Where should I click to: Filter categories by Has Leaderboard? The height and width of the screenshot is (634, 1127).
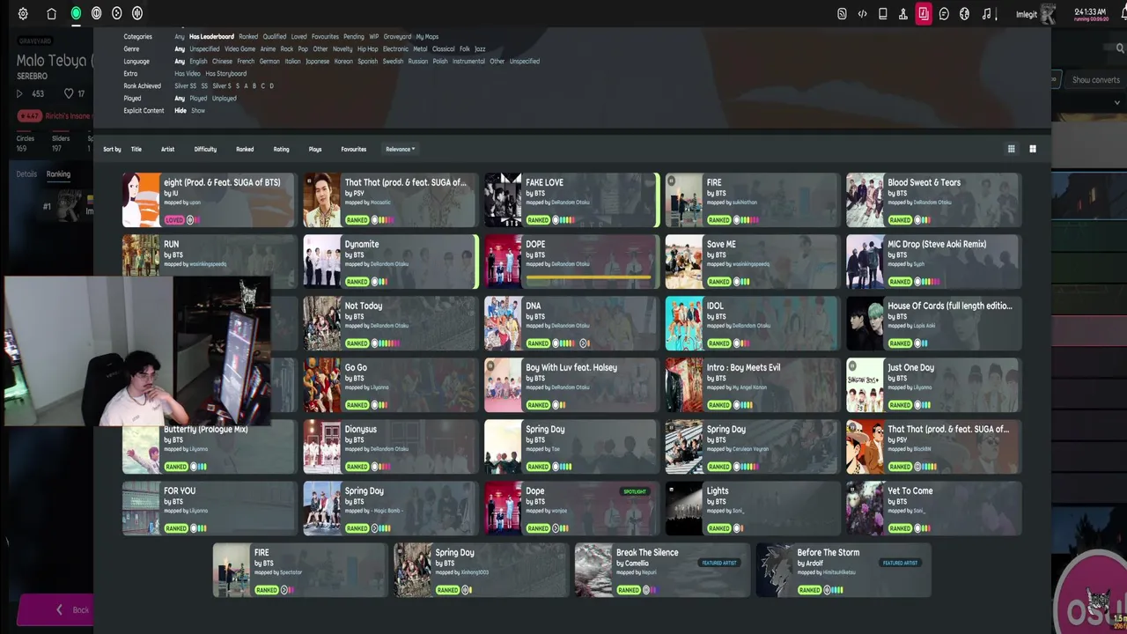(211, 37)
